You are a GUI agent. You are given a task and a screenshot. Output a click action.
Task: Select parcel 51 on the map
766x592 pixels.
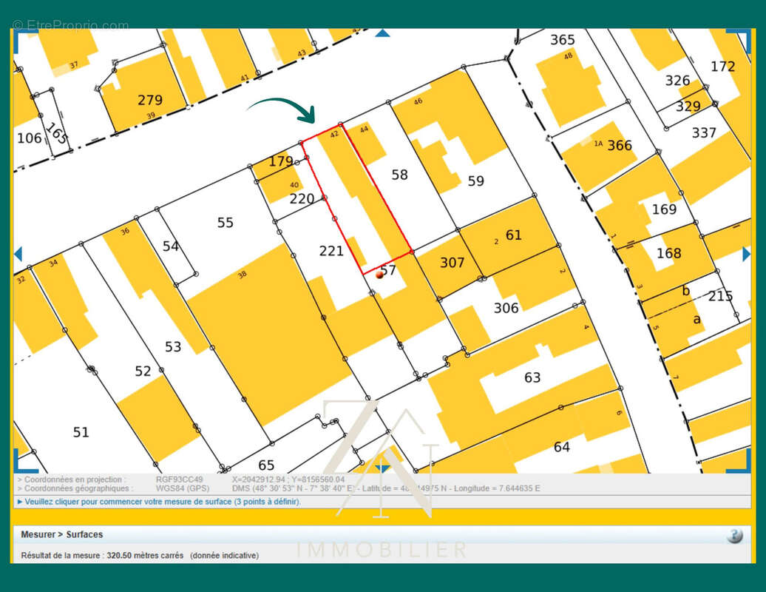click(x=81, y=432)
